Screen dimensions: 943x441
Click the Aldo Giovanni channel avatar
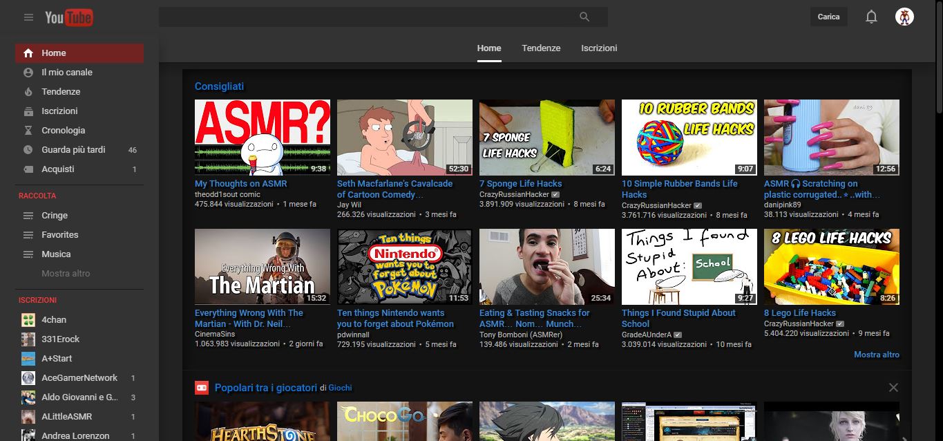(x=28, y=397)
